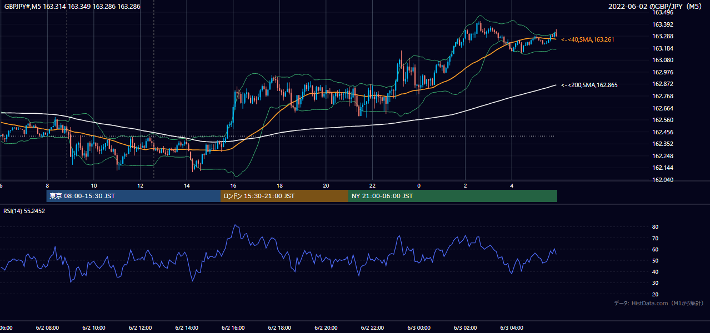Screen dimensions: 710x333
Task: Click RSI scale value 80
Action: 655,227
